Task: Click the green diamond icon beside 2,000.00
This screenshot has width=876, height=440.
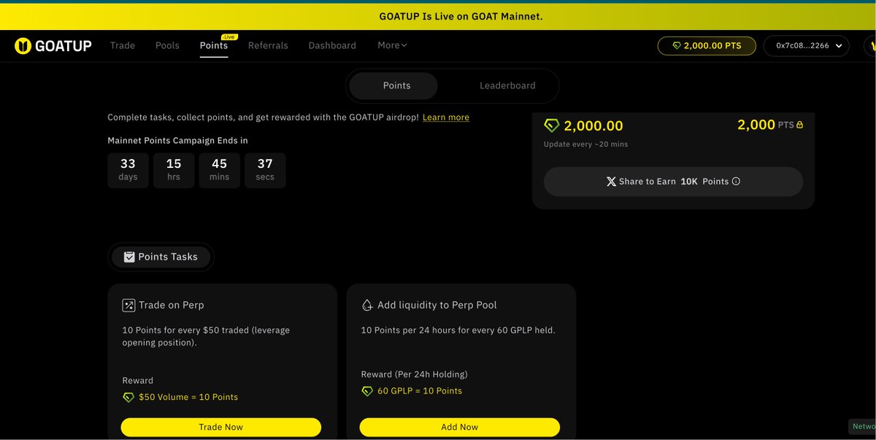Action: click(x=552, y=126)
